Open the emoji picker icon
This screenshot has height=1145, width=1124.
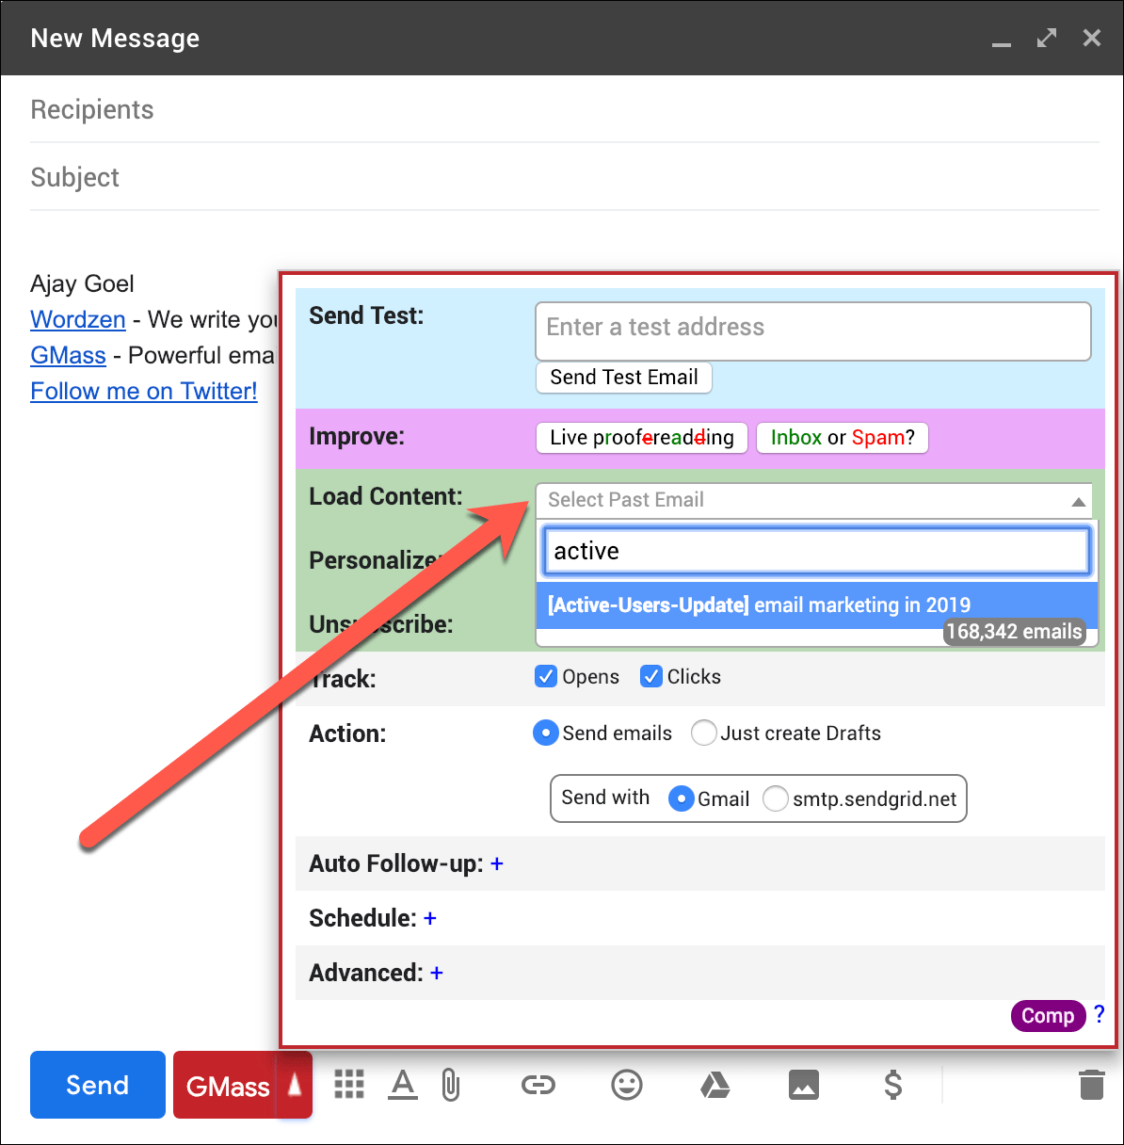pyautogui.click(x=626, y=1085)
